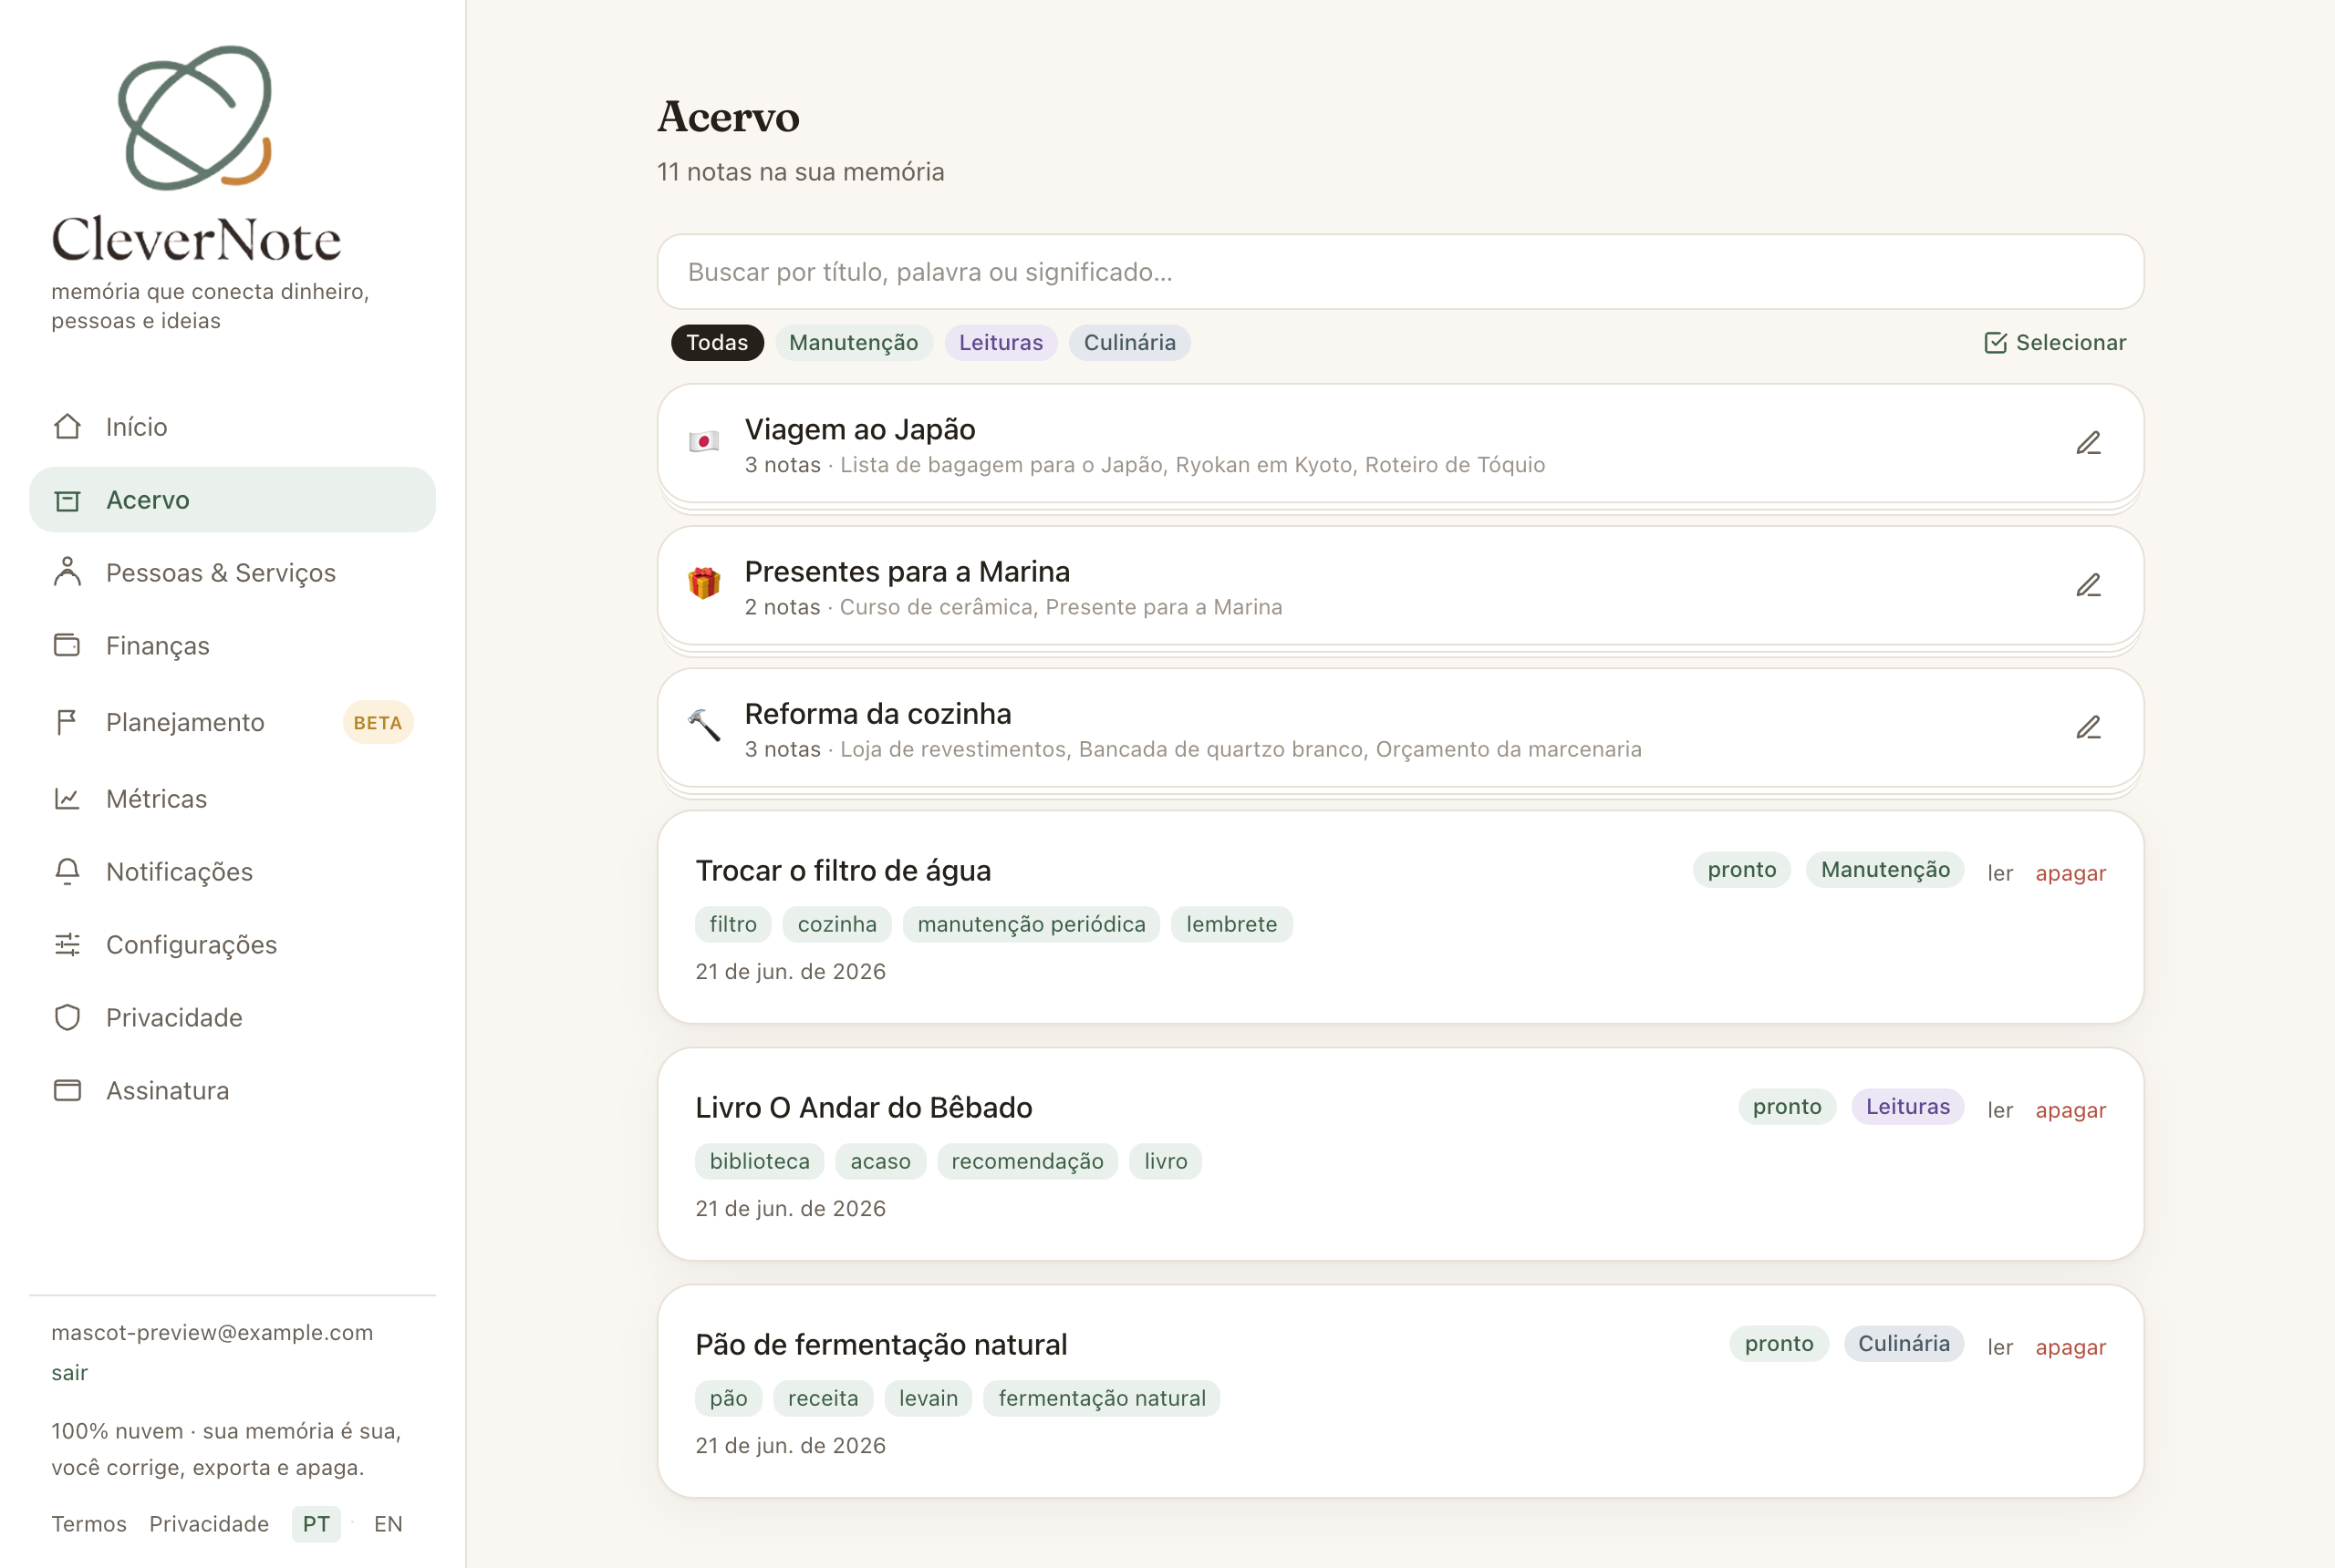Click the Configurações sliders icon
The width and height of the screenshot is (2335, 1568).
(x=67, y=944)
